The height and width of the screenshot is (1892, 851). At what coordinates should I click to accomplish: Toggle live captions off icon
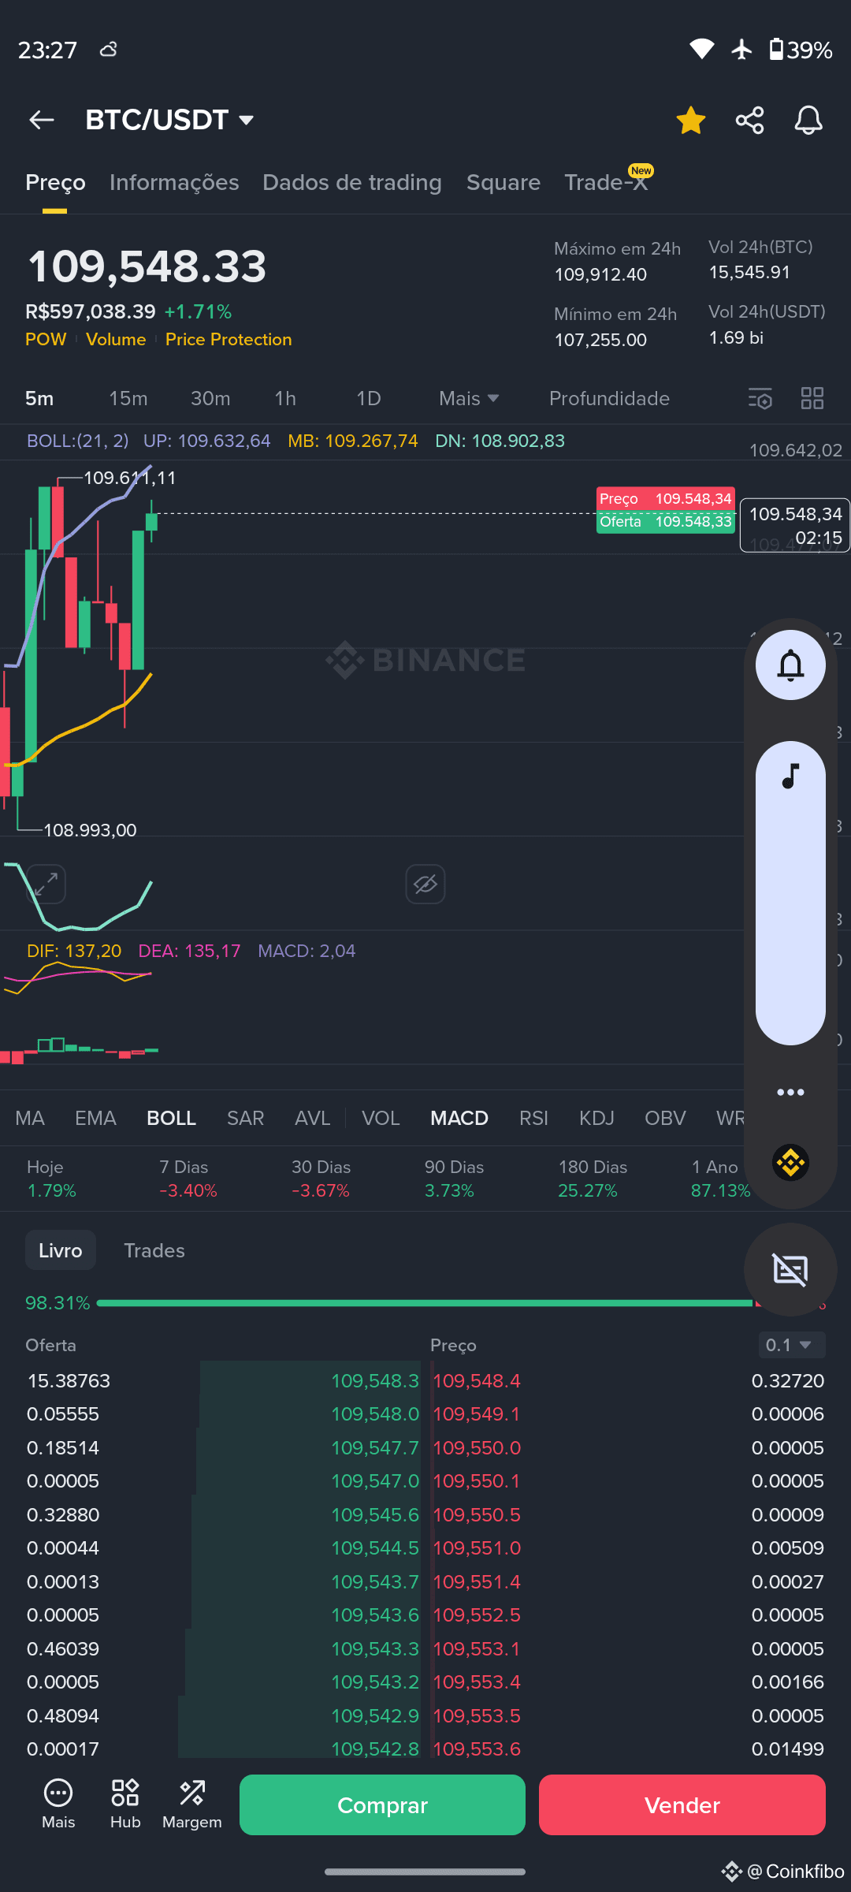click(x=790, y=1269)
